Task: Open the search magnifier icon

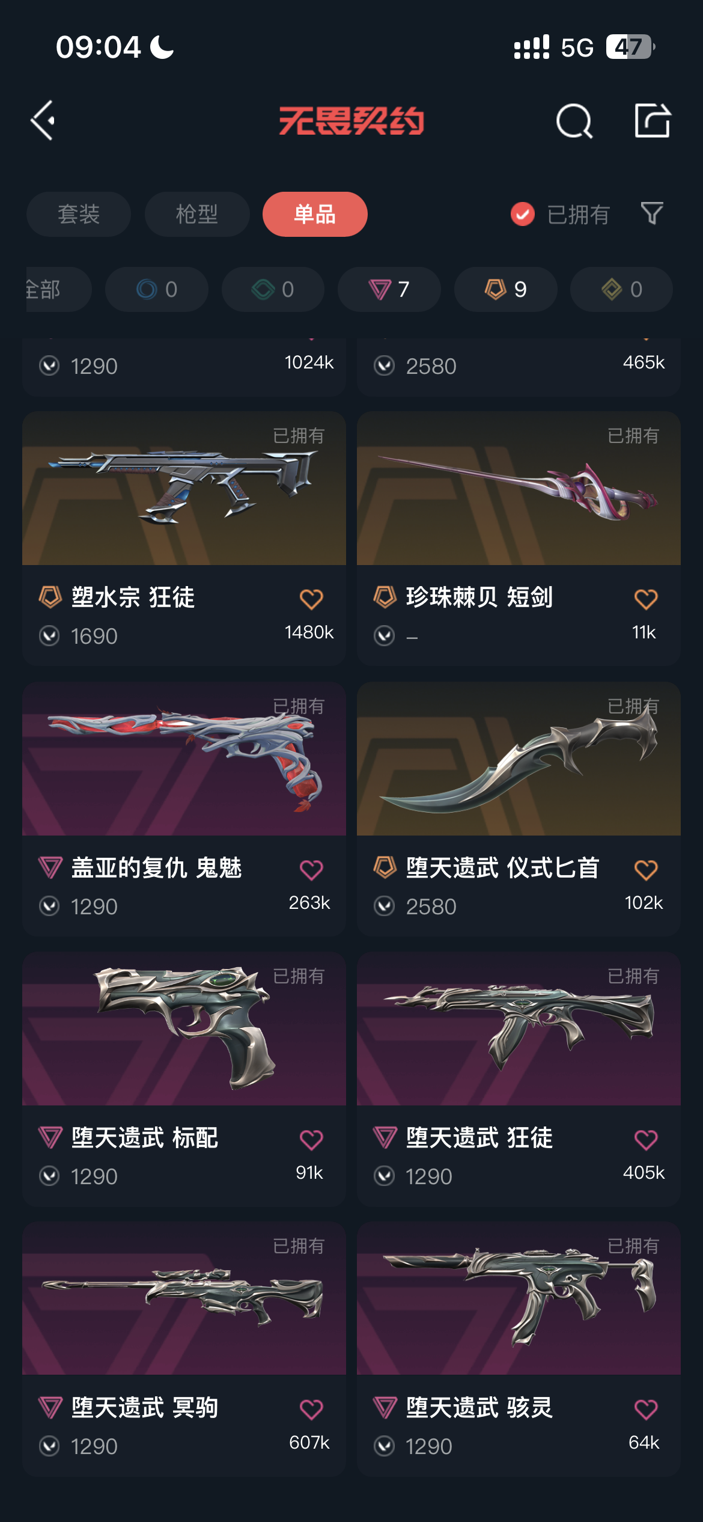Action: click(574, 121)
